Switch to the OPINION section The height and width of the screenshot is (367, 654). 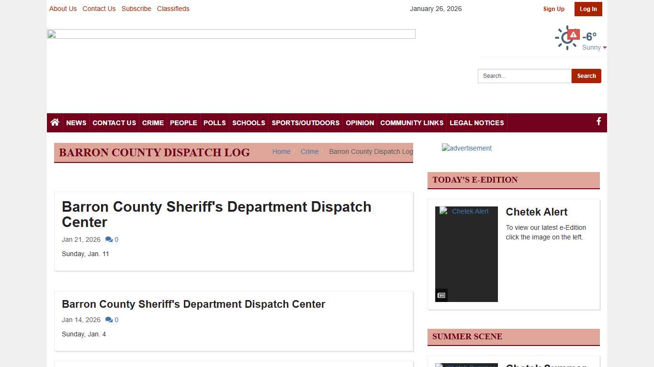point(360,123)
